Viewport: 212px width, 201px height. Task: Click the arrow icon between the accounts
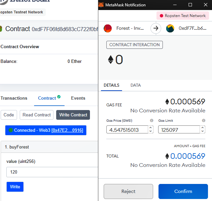(x=155, y=28)
